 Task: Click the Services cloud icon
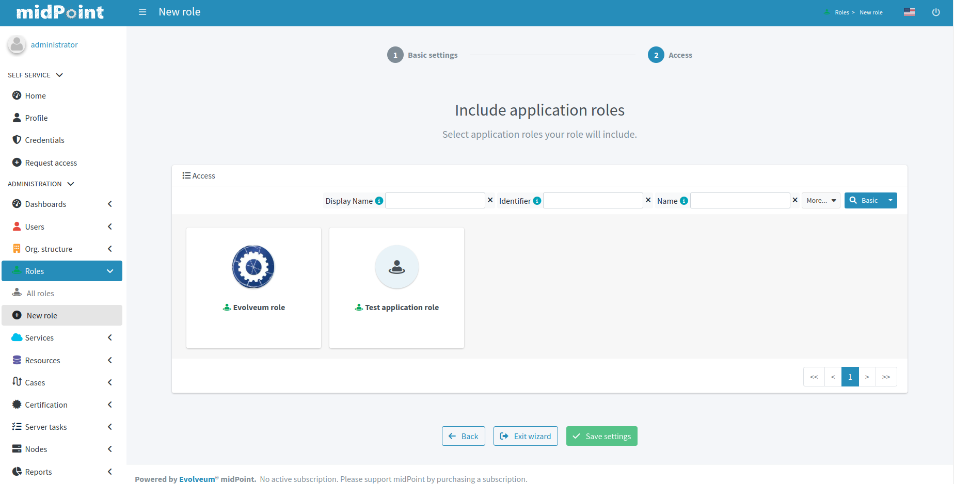17,337
